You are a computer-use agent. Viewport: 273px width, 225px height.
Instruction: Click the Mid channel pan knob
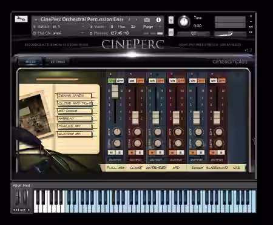pos(178,132)
